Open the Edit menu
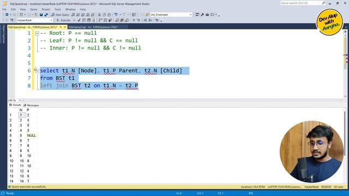 coord(13,9)
